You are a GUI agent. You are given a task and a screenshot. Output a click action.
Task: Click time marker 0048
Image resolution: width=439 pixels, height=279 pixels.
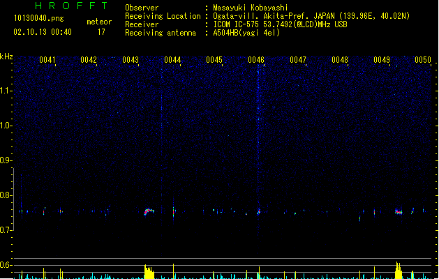tap(340, 60)
